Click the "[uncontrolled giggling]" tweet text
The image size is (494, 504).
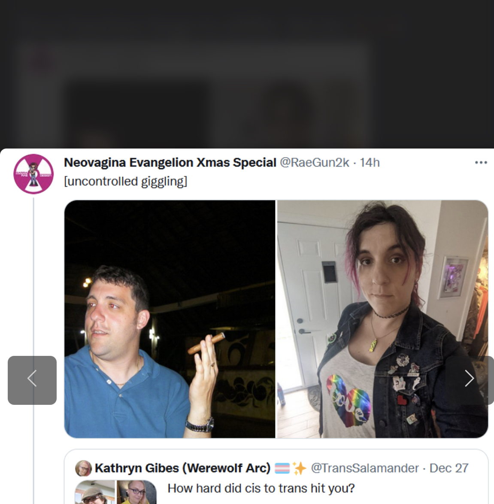(125, 181)
